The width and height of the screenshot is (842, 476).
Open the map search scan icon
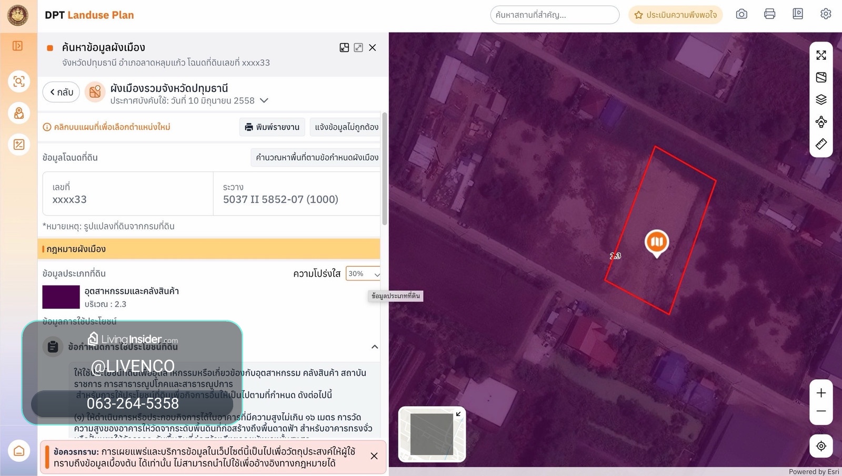pyautogui.click(x=19, y=81)
